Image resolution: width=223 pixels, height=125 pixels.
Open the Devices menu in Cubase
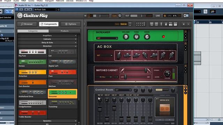[x=70, y=1]
